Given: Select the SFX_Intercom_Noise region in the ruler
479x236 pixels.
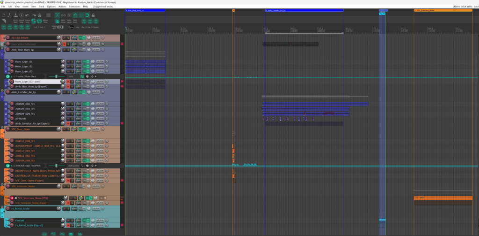Looking at the screenshot, I should coord(443,10).
